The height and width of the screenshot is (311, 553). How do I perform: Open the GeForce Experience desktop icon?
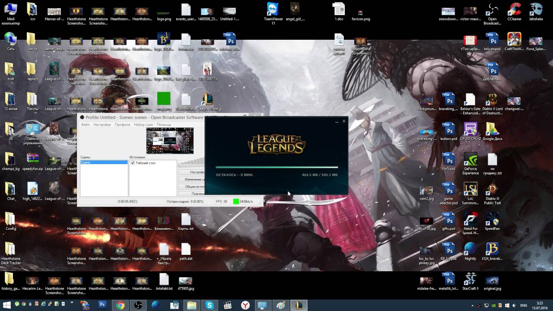[x=470, y=163]
